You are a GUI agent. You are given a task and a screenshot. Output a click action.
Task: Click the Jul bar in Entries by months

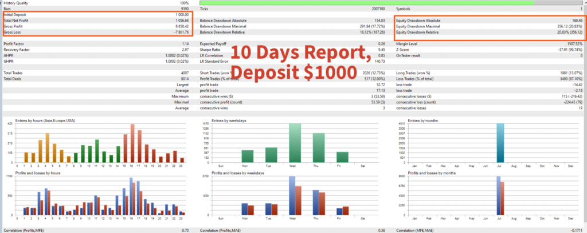coord(500,143)
